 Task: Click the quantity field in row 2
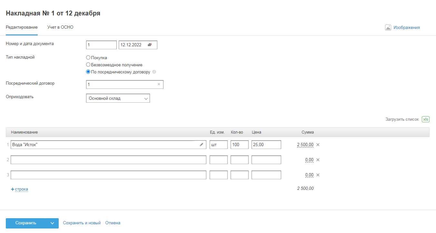(240, 160)
